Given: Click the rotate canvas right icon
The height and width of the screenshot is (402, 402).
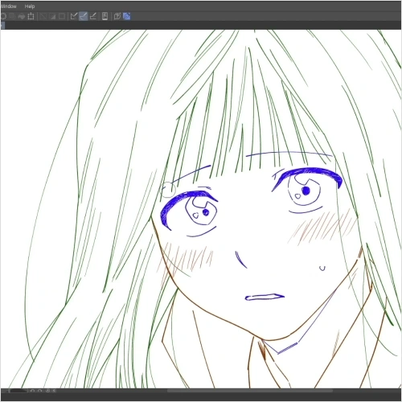Looking at the screenshot, I should pos(40,391).
